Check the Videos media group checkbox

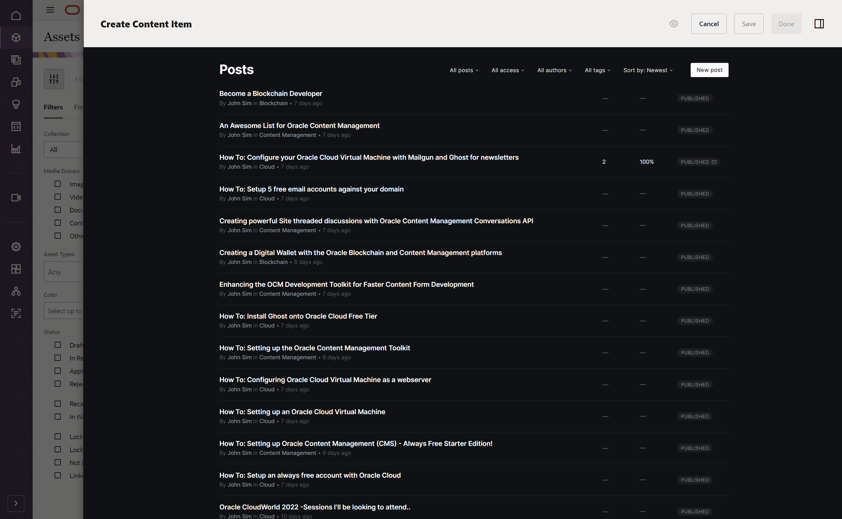point(58,197)
